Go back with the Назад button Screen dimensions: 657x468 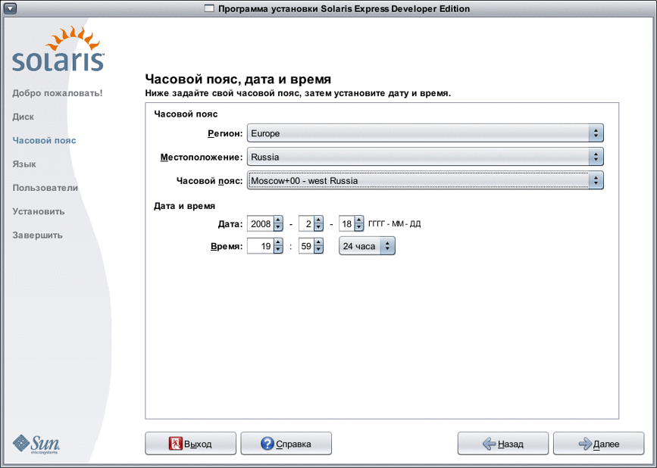coord(503,443)
